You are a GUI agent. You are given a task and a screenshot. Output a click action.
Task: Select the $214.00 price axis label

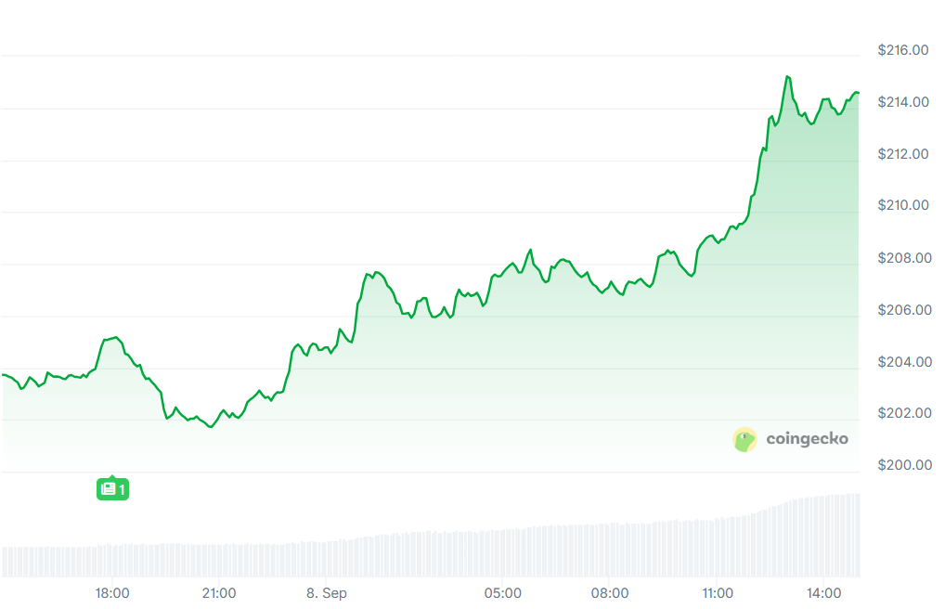click(902, 102)
